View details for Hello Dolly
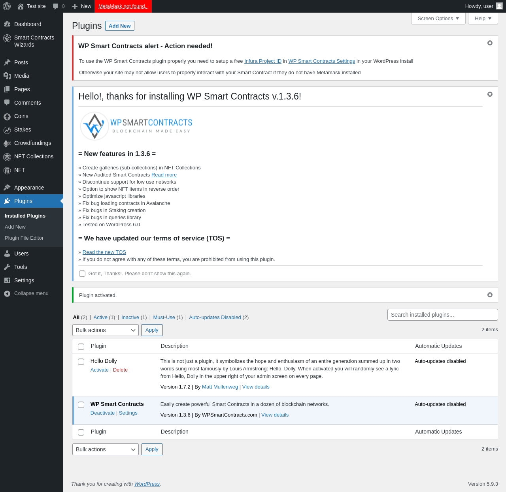The width and height of the screenshot is (506, 492). point(256,387)
